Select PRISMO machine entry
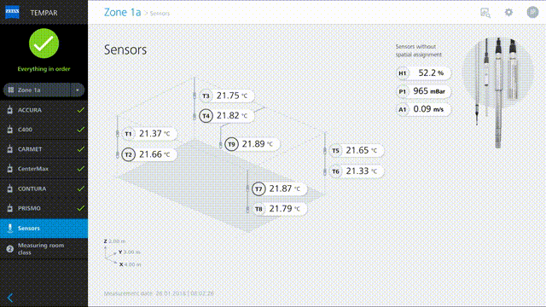This screenshot has height=307, width=546. pyautogui.click(x=44, y=208)
